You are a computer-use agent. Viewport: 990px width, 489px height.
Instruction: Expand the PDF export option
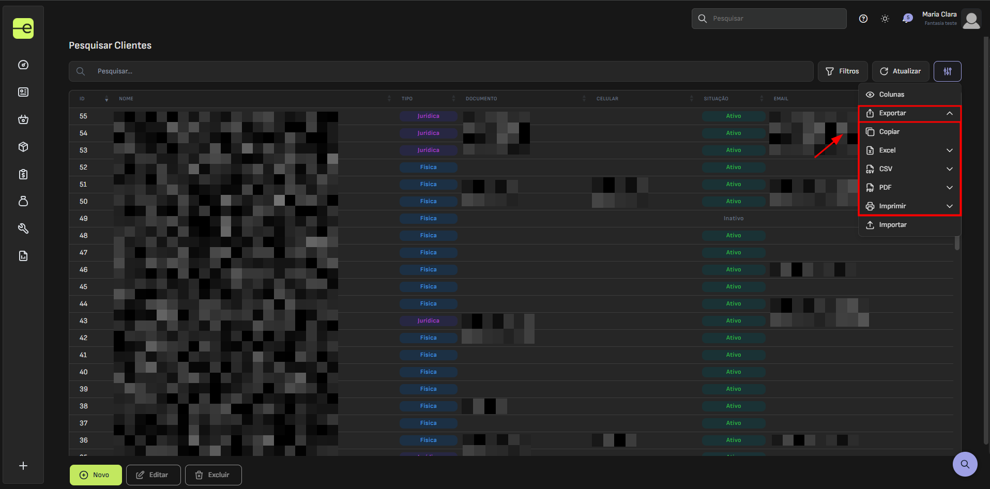click(x=910, y=188)
